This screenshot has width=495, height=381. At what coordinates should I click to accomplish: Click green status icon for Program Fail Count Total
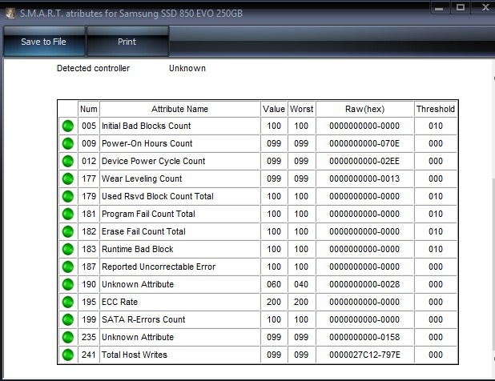point(68,215)
